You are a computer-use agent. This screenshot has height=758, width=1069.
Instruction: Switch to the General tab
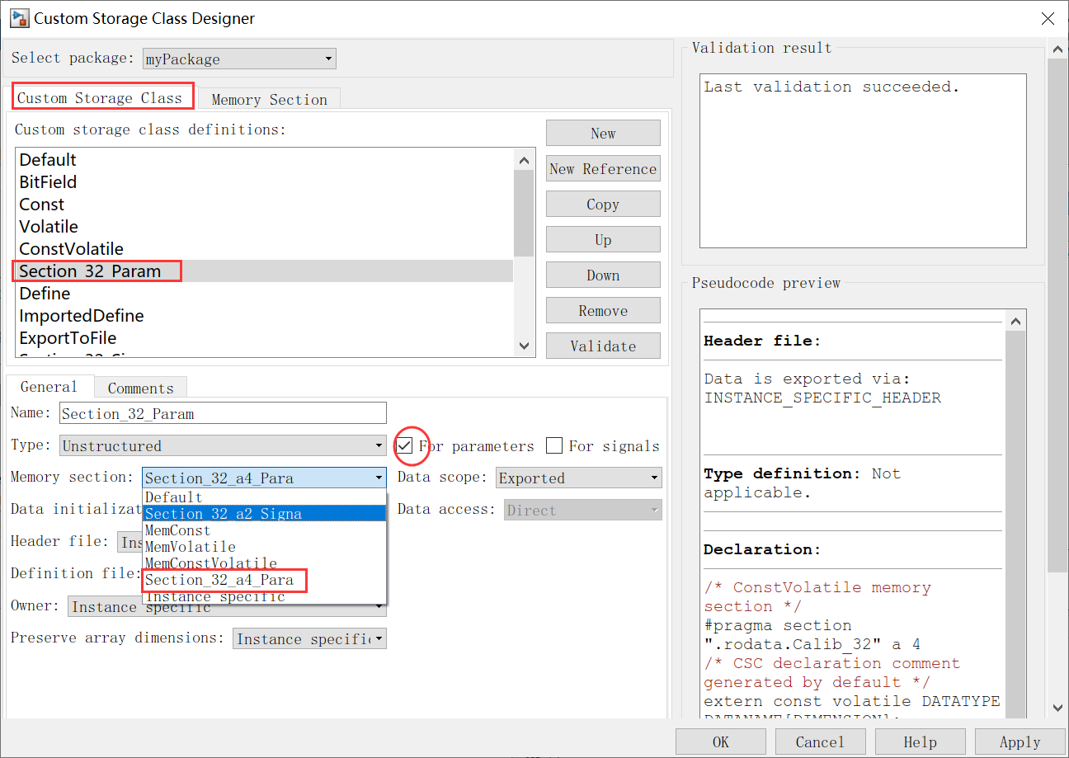coord(49,386)
